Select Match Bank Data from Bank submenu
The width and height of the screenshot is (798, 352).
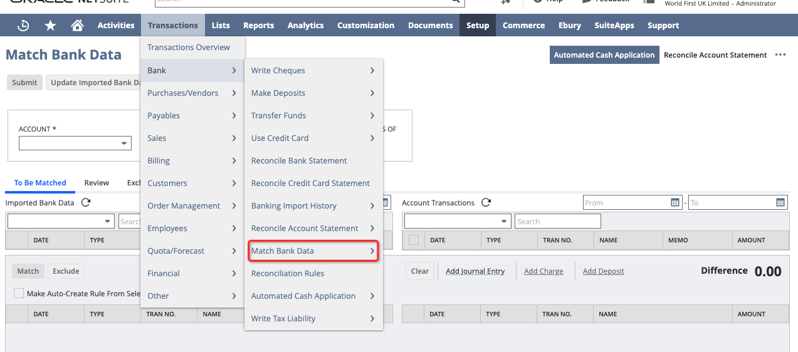pos(313,251)
